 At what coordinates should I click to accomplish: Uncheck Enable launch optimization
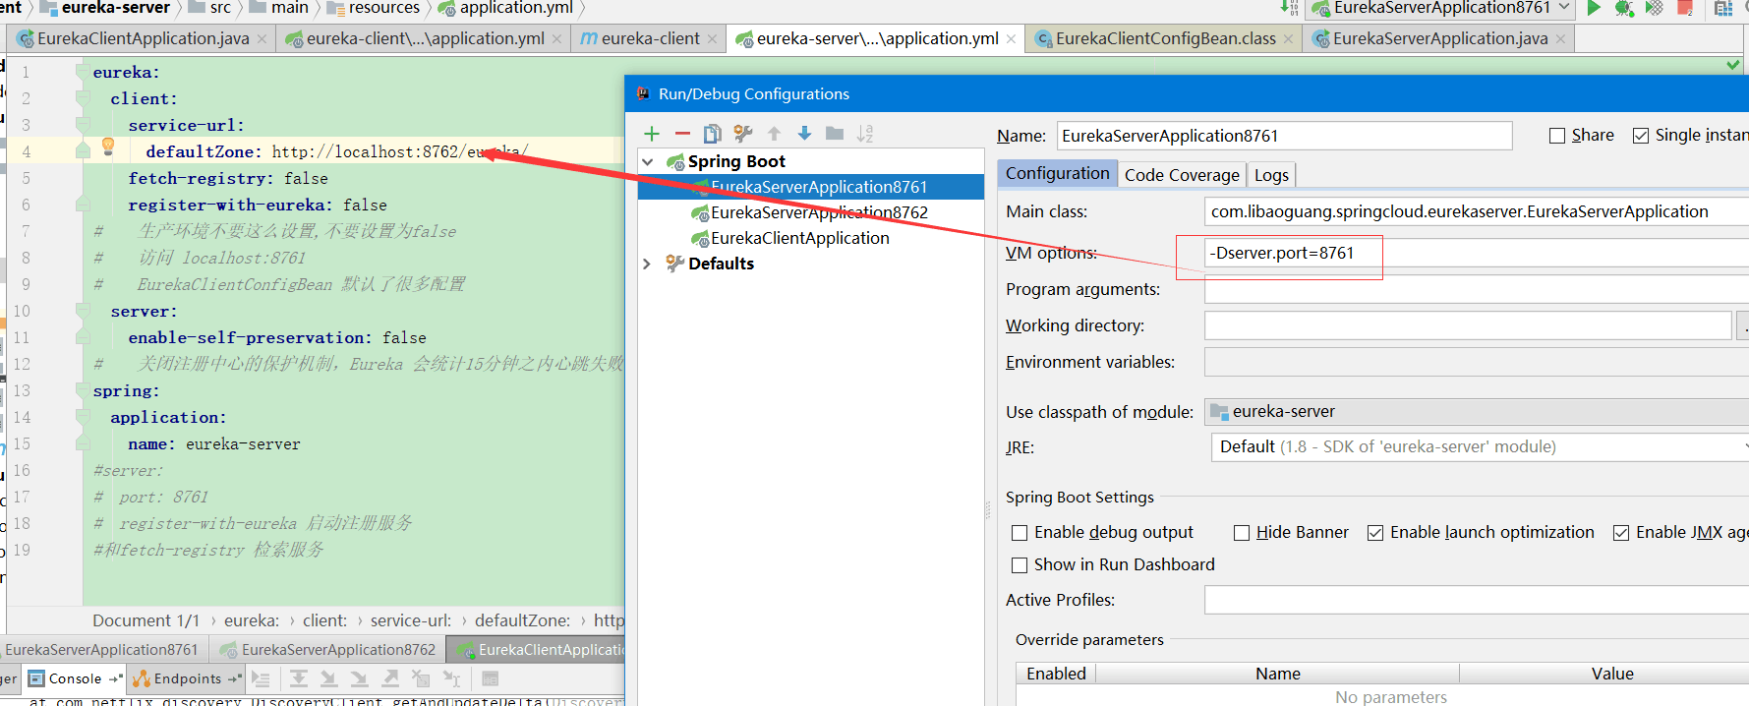click(1375, 533)
